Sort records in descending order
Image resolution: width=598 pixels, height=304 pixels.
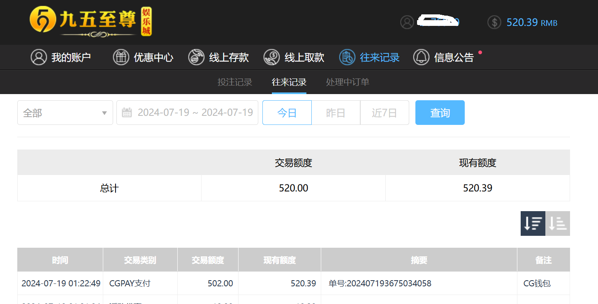click(x=533, y=223)
